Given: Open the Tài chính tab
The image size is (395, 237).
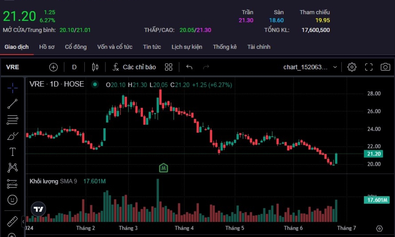Looking at the screenshot, I should point(259,47).
